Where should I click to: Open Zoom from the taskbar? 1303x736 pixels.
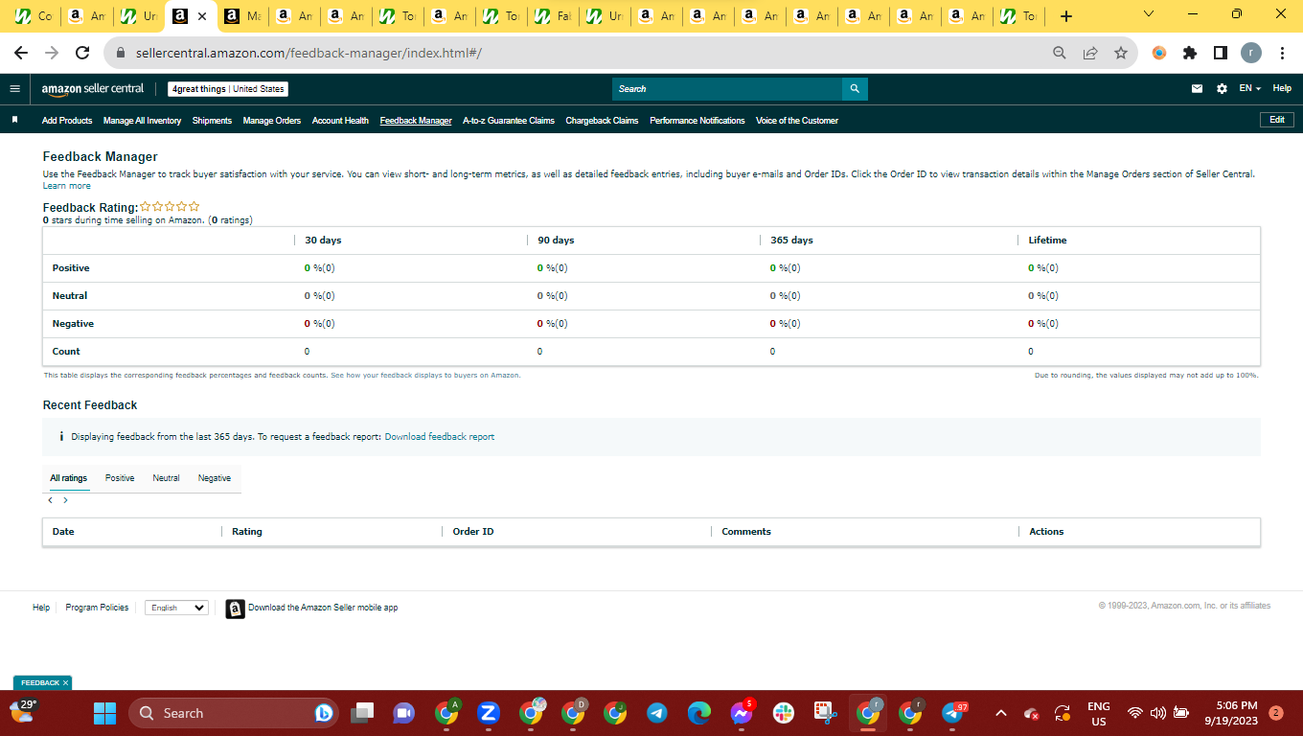click(489, 713)
